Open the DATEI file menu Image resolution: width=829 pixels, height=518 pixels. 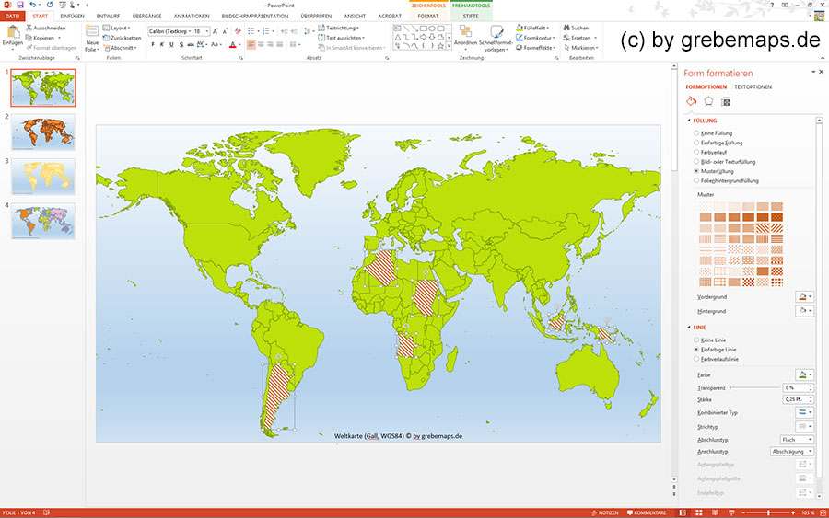click(x=12, y=17)
